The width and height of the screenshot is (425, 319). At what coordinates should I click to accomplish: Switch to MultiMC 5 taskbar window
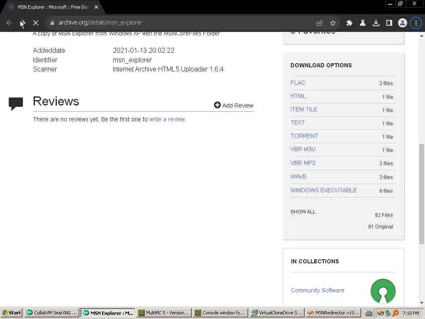pos(164,313)
